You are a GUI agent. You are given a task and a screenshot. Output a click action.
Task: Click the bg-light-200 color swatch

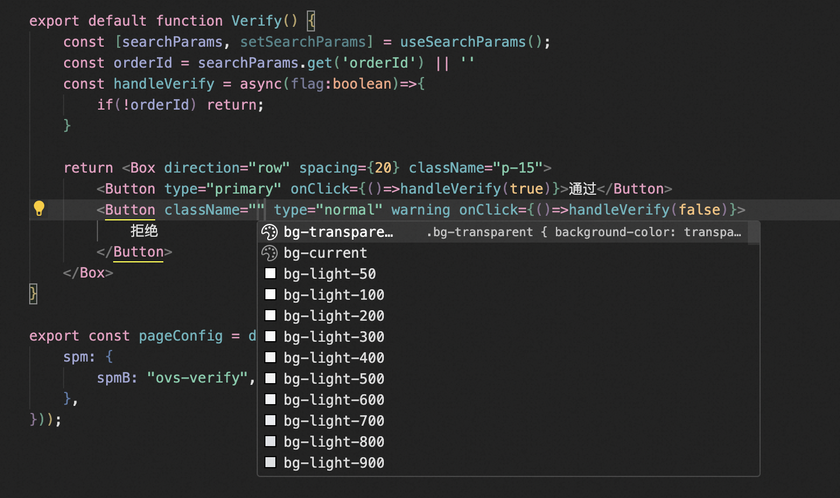(x=270, y=315)
